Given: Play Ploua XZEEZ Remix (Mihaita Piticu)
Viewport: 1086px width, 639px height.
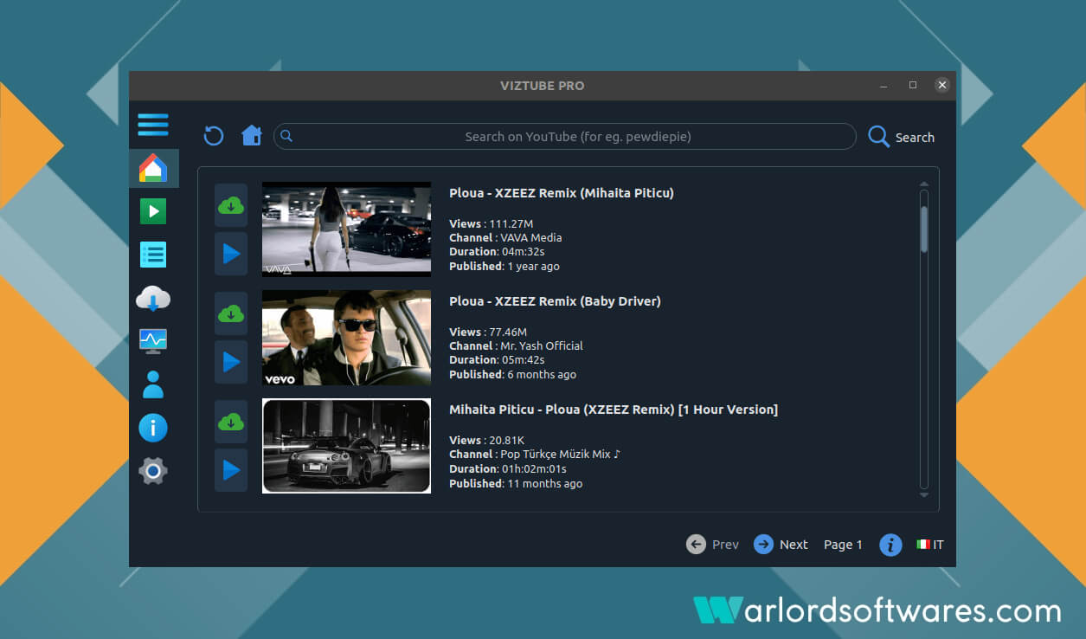Looking at the screenshot, I should point(231,254).
